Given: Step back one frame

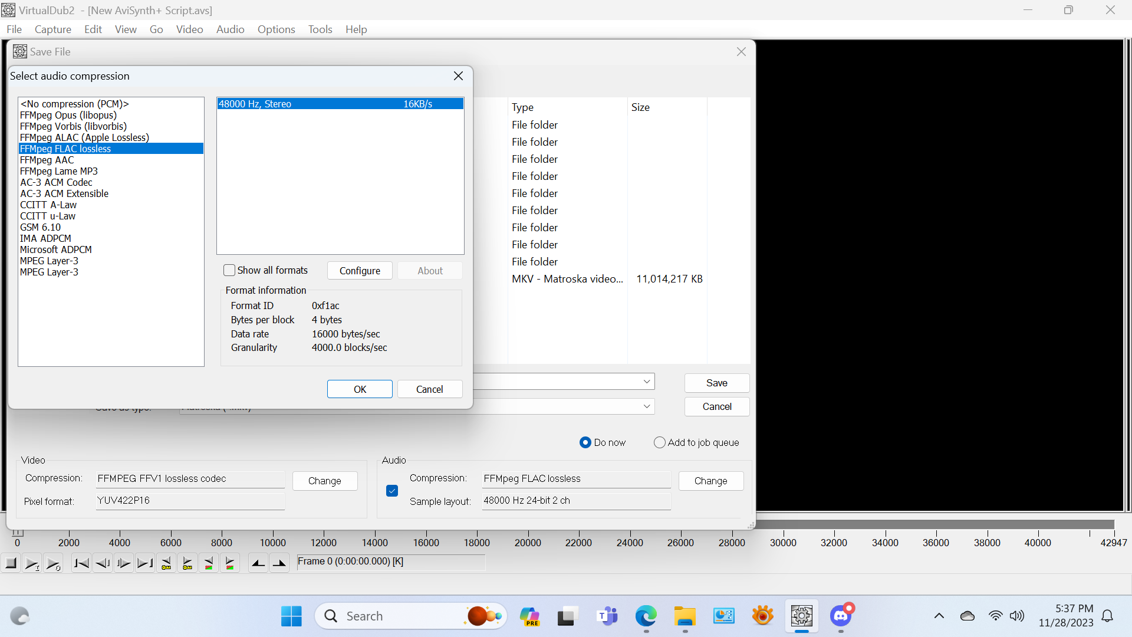Looking at the screenshot, I should coord(103,563).
